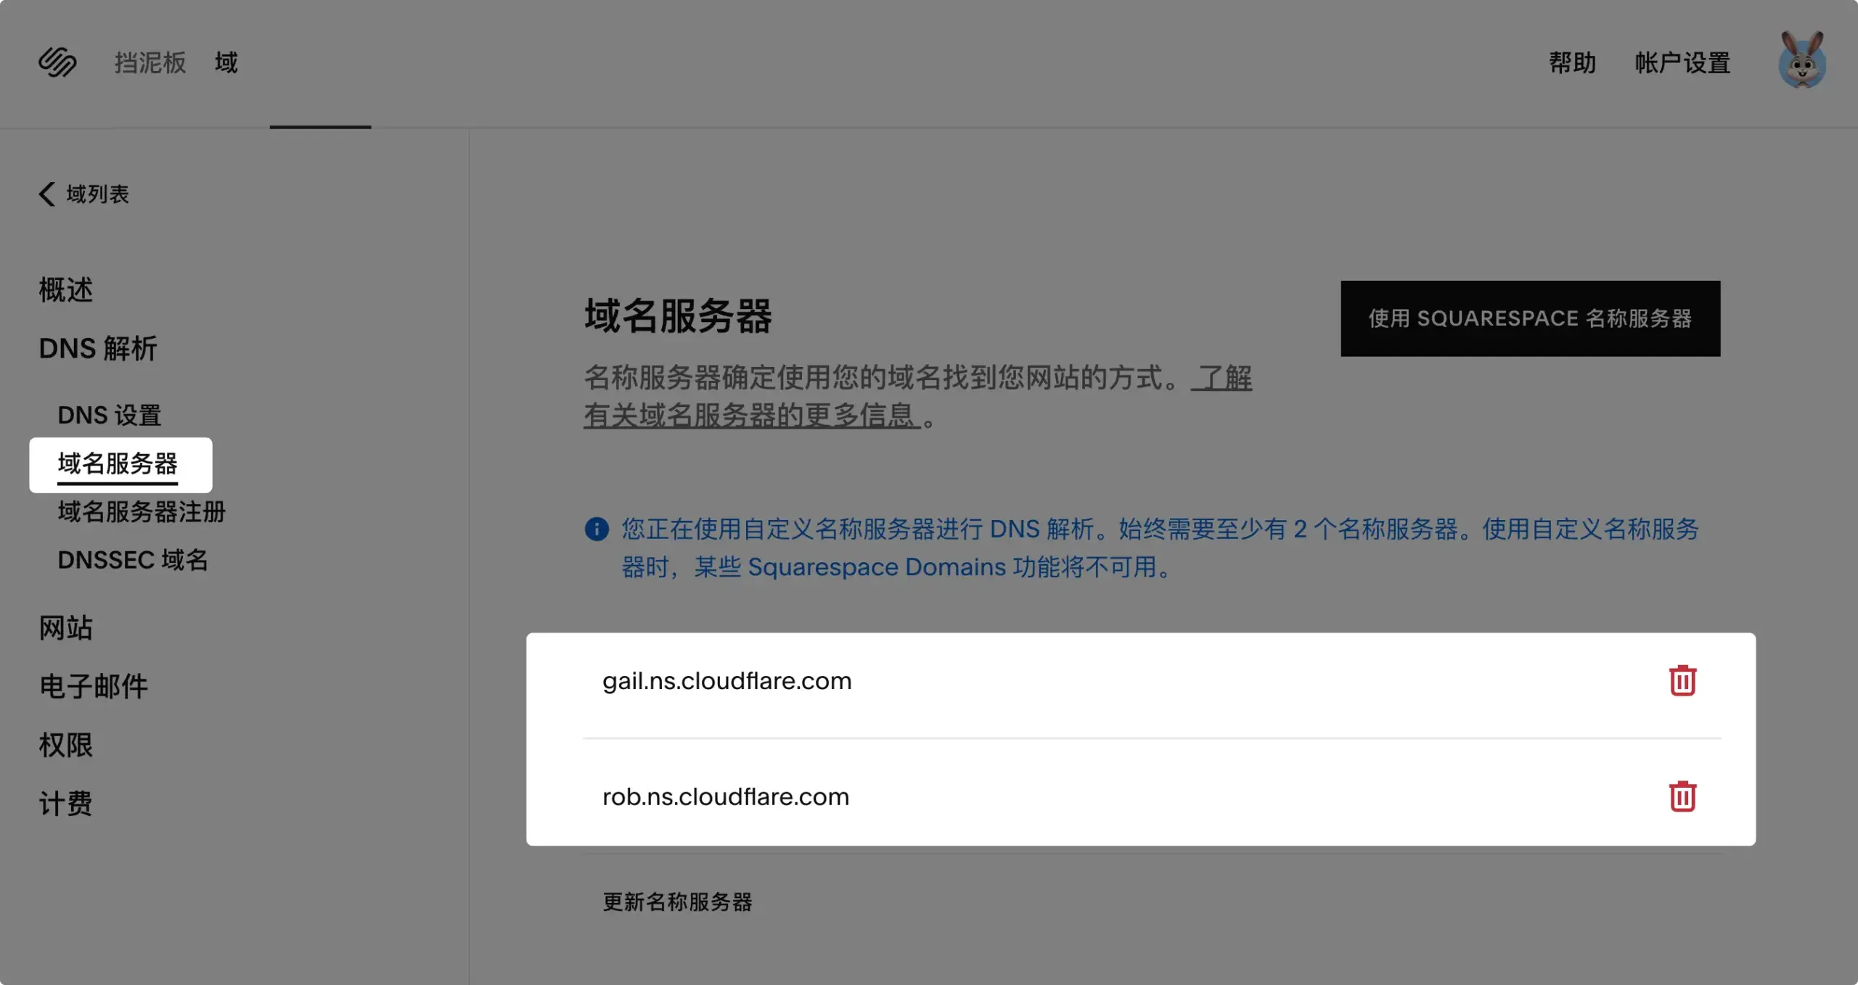Click the 域名服务器 page heading

679,316
